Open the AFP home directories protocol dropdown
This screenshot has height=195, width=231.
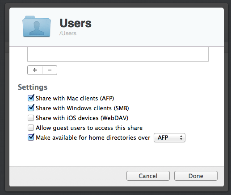pyautogui.click(x=169, y=137)
